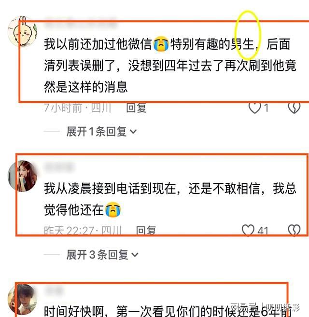
Task: Select the comment text about 加过他微信
Action: click(170, 66)
